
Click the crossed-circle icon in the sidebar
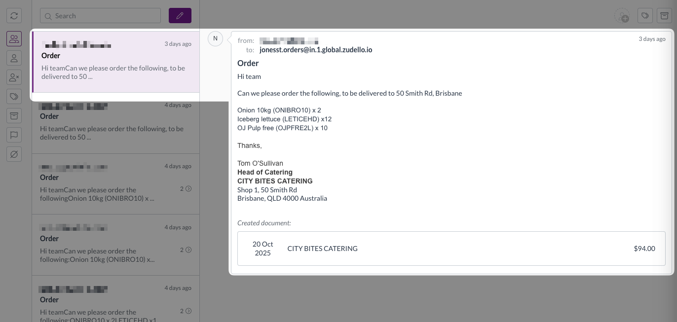click(14, 154)
